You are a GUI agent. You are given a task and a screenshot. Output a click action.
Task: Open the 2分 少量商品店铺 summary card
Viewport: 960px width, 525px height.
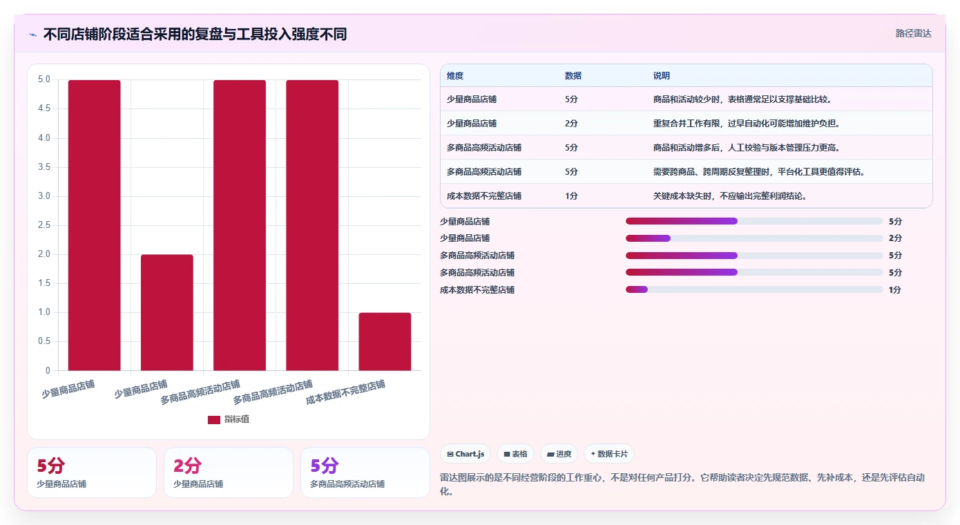click(228, 472)
